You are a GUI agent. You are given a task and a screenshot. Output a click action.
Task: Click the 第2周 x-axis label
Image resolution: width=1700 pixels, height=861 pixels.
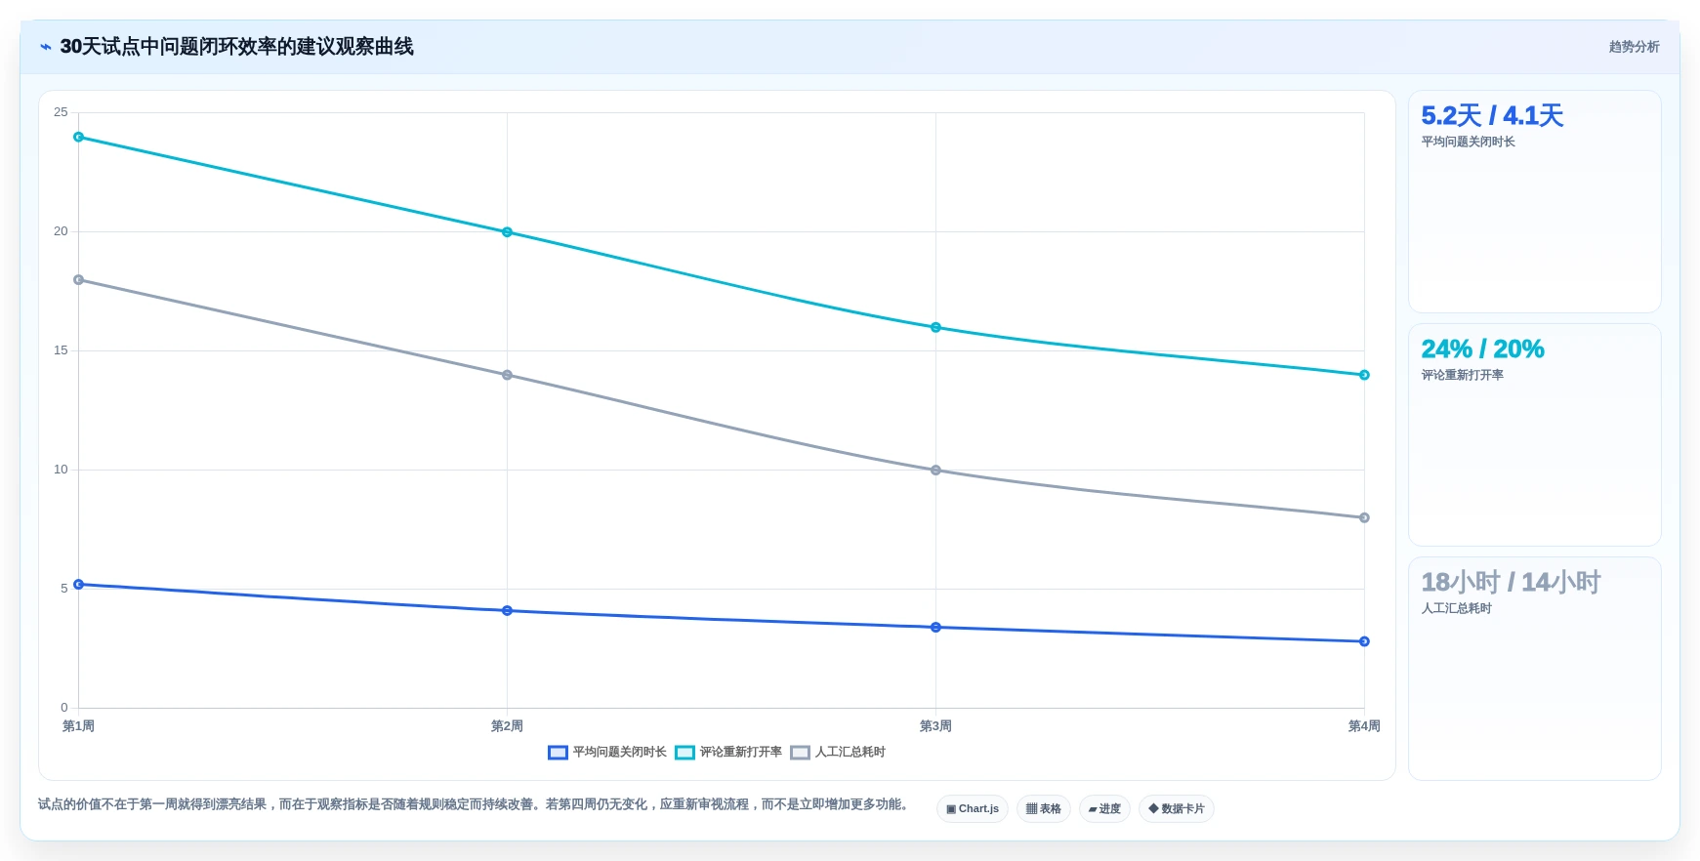(x=507, y=726)
